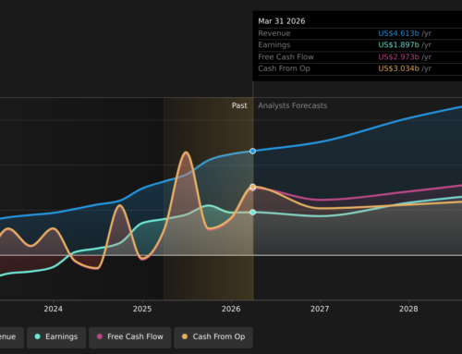Toggle the Cash From Op legend button
Screen dimensions: 462x354
(x=213, y=337)
